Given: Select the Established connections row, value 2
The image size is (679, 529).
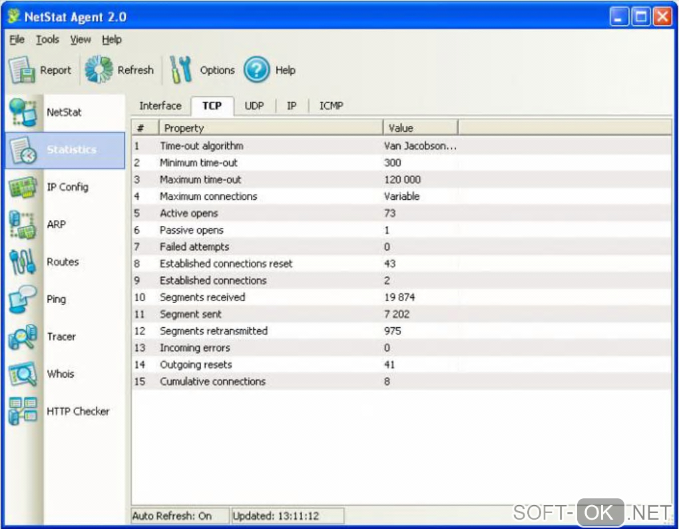Looking at the screenshot, I should pos(401,280).
